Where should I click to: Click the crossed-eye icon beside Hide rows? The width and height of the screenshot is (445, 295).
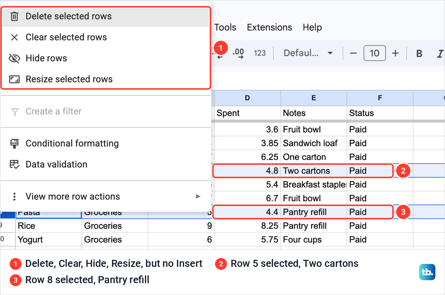[14, 58]
